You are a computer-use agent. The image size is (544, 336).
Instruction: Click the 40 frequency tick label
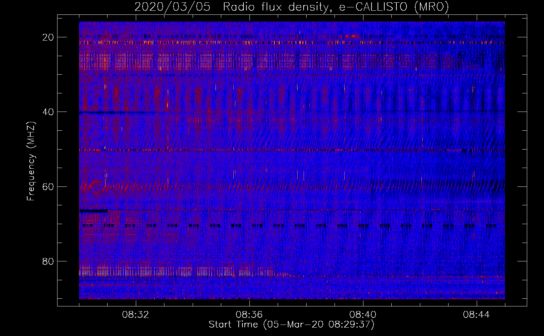click(48, 112)
